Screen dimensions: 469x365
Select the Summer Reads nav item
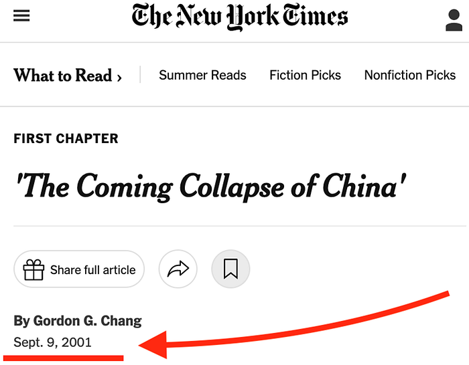tap(202, 76)
